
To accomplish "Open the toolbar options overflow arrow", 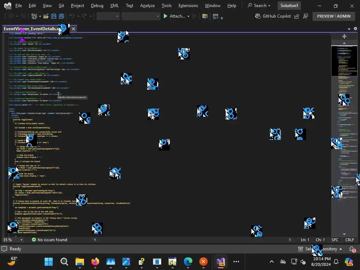I will (222, 18).
